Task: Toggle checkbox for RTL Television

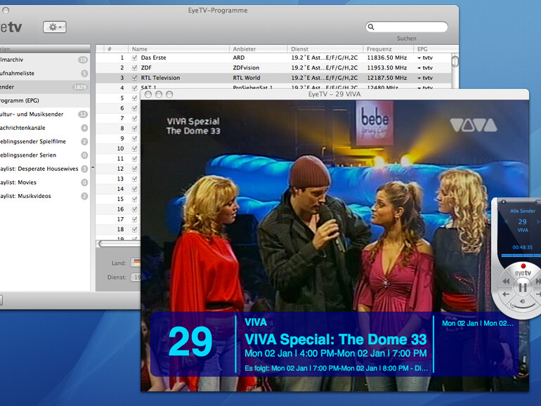Action: coord(134,78)
